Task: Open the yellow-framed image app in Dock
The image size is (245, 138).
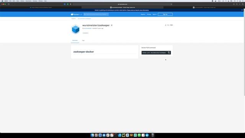Action: pyautogui.click(x=123, y=135)
